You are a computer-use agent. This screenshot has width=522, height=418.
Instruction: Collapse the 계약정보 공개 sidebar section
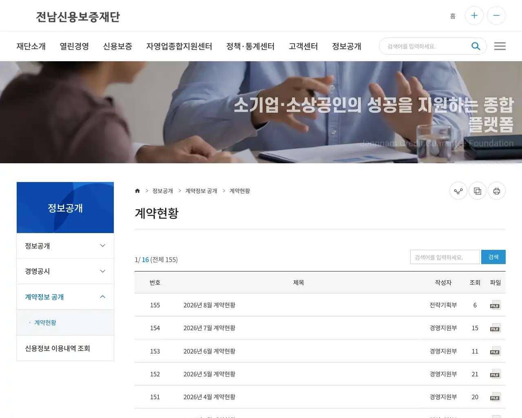pyautogui.click(x=65, y=297)
